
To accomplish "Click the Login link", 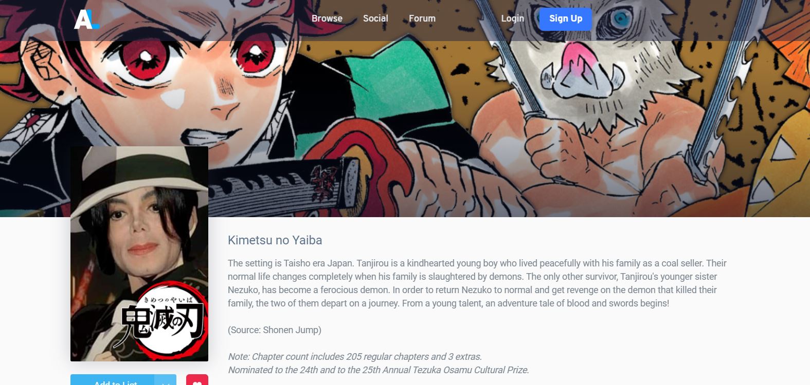I will pos(513,18).
